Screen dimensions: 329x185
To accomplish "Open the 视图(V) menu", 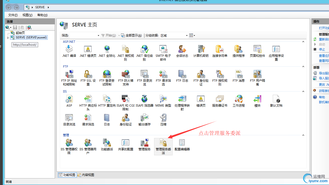I will (27, 15).
